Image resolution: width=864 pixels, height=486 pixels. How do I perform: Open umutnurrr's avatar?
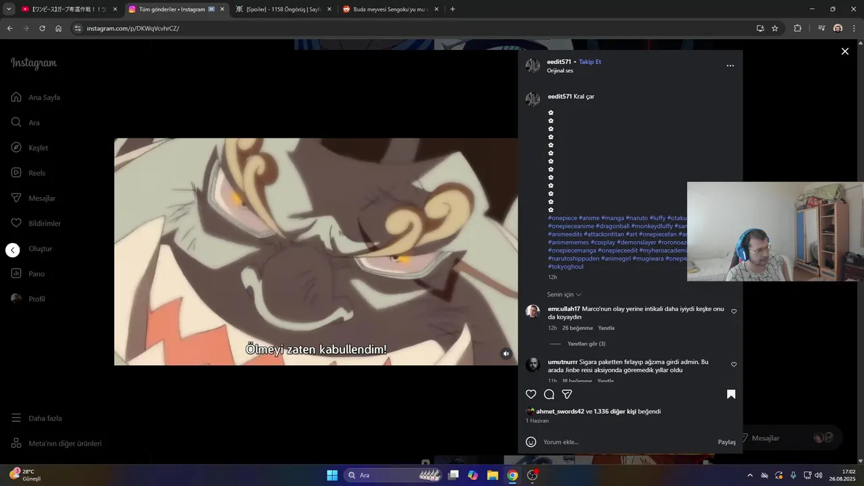533,364
